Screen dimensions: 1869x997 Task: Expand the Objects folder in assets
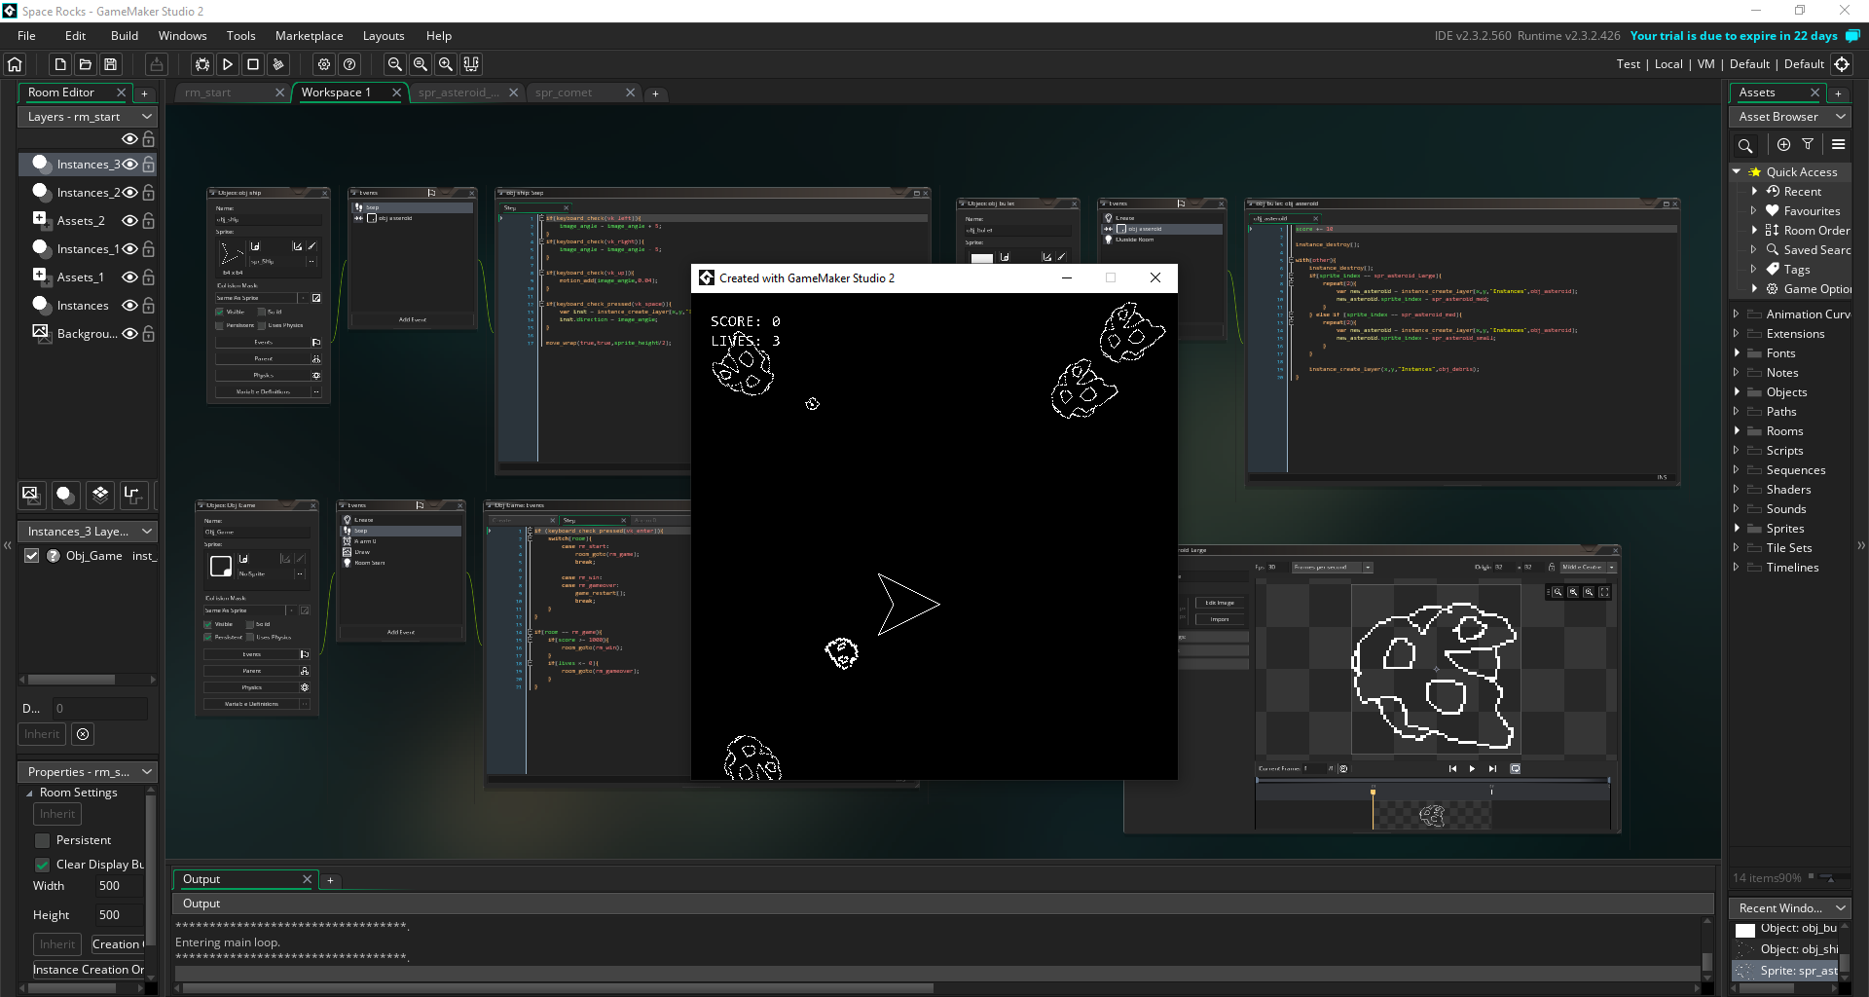click(x=1737, y=392)
